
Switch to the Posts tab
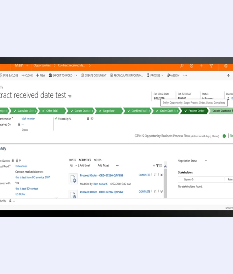72,160
